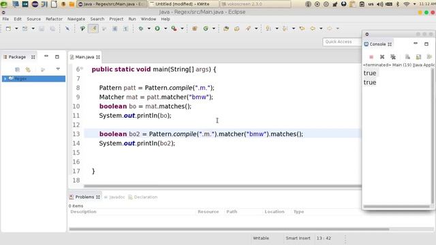This screenshot has width=436, height=245.
Task: Open the External Tools dropdown arrow
Action: coord(182,29)
